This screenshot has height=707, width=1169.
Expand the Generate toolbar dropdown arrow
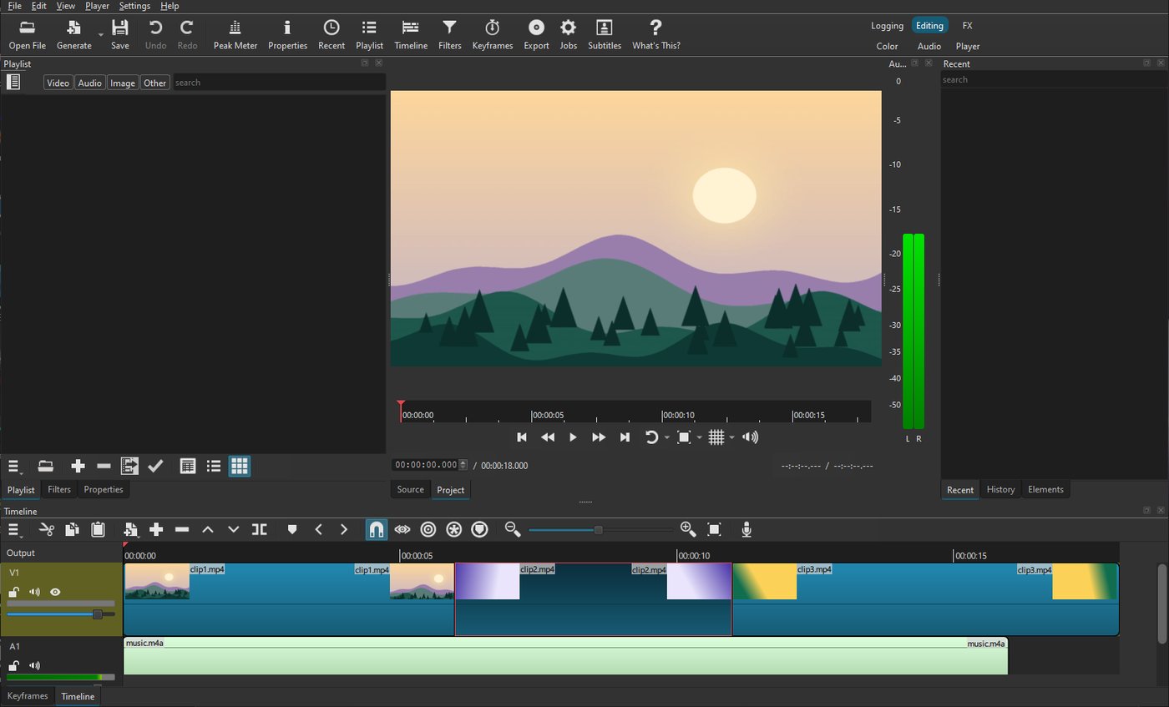(100, 35)
